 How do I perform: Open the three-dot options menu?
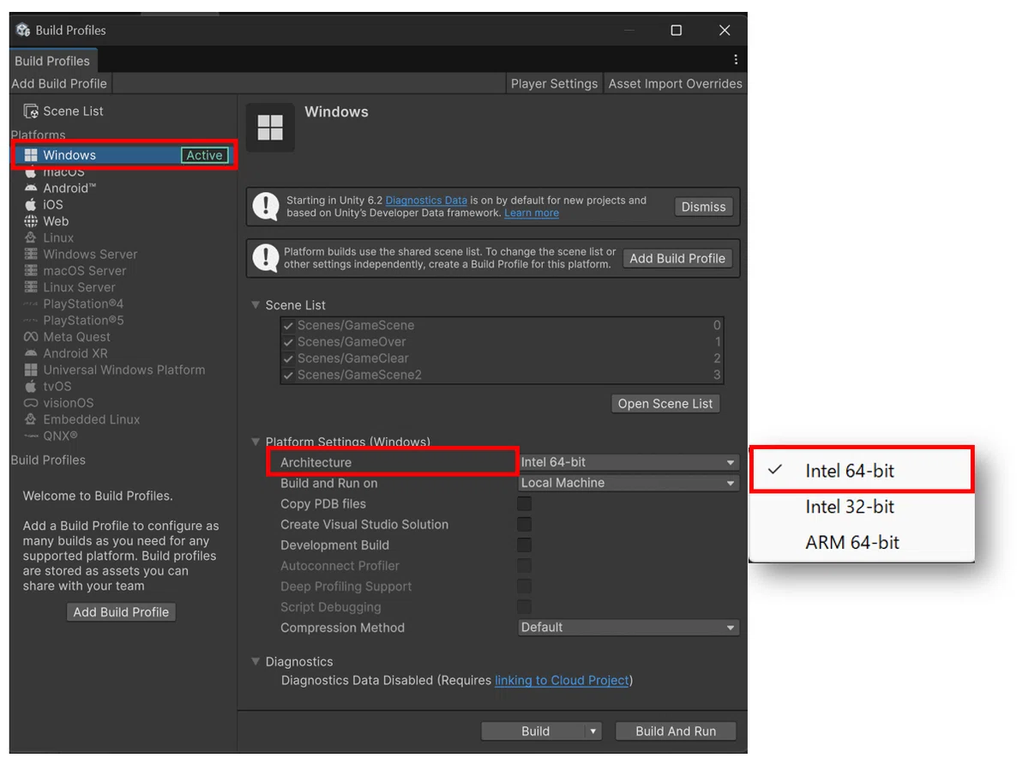(736, 60)
